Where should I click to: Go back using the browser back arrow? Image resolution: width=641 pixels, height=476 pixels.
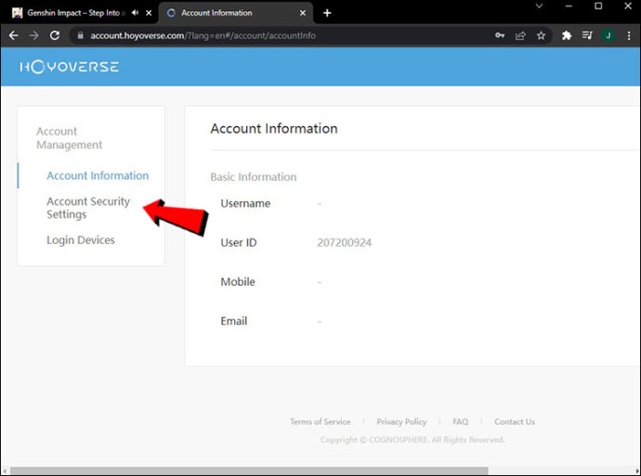click(13, 35)
